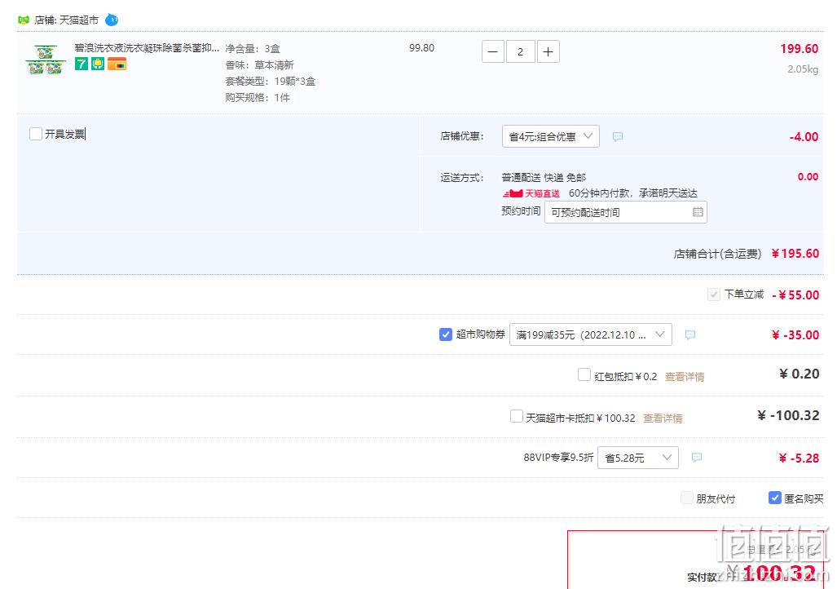The image size is (837, 589).
Task: Click the 套餐类型: 19颗*3盒 text
Action: pyautogui.click(x=270, y=82)
